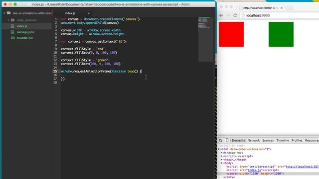This screenshot has width=319, height=179.
Task: Select the http://localhost:9966 browser tab
Action: tap(261, 8)
